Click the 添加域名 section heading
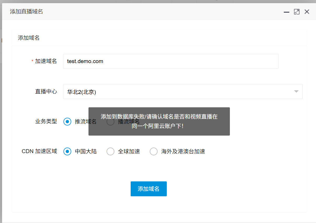Image resolution: width=316 pixels, height=223 pixels. [29, 38]
